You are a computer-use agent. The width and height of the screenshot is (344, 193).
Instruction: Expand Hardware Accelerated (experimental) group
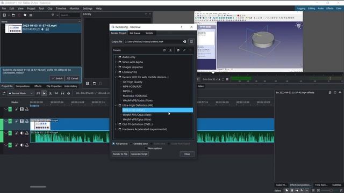[x=116, y=129]
